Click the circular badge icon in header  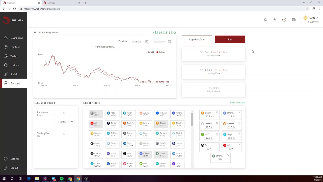[x=284, y=19]
